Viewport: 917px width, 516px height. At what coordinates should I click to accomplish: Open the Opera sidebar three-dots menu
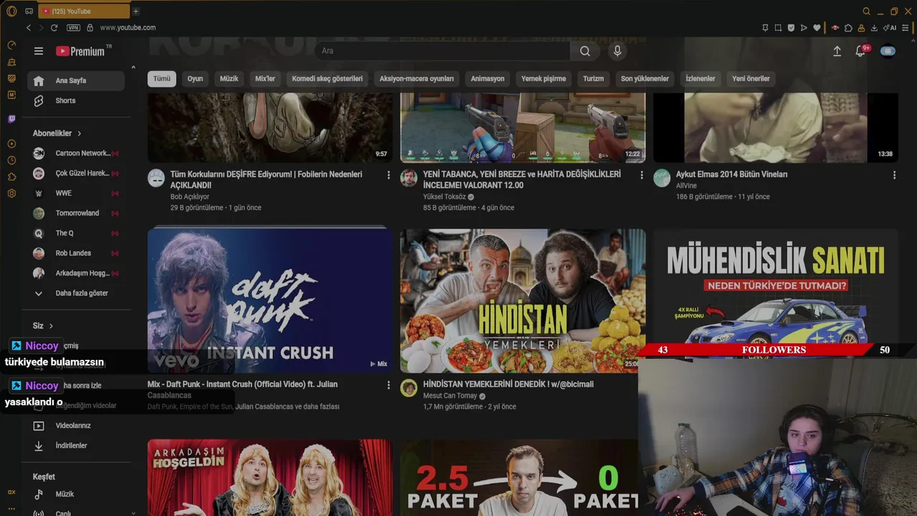pyautogui.click(x=11, y=508)
